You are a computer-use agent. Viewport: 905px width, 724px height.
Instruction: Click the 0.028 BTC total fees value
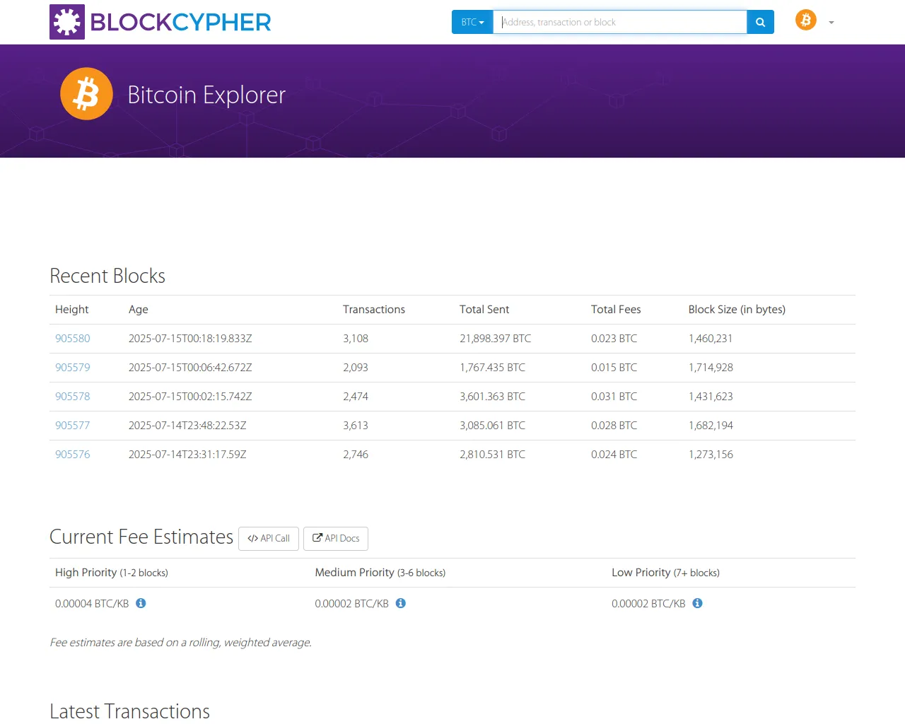click(x=614, y=426)
